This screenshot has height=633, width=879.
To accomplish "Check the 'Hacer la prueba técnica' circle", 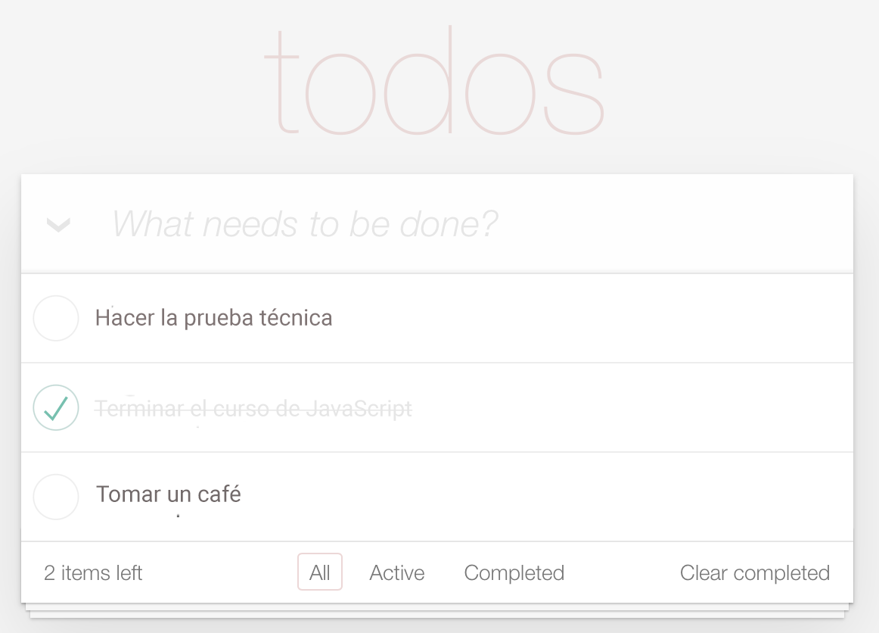I will tap(56, 318).
